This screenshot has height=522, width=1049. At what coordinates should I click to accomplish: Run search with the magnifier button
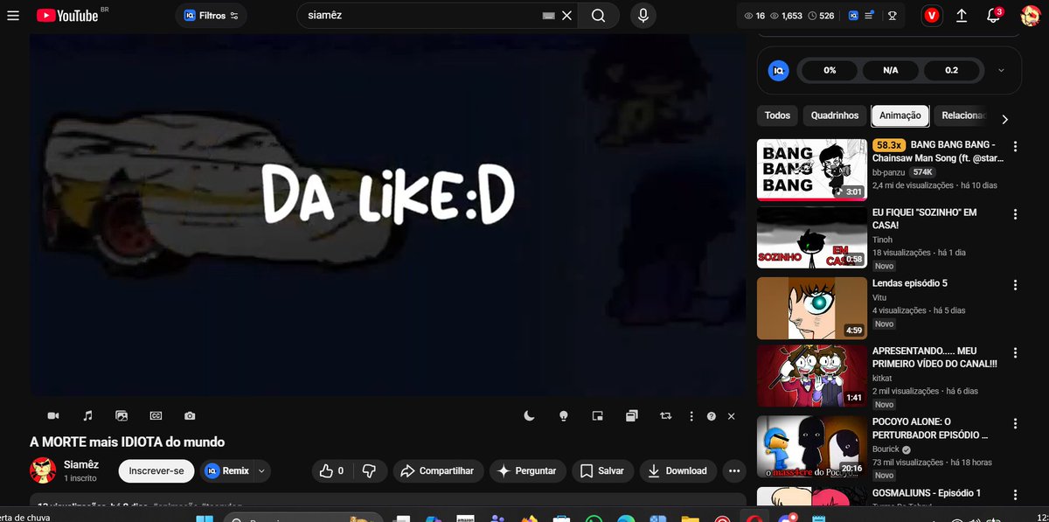(598, 16)
